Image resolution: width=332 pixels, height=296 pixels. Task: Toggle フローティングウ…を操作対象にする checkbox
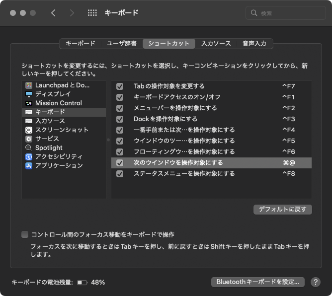coord(120,152)
